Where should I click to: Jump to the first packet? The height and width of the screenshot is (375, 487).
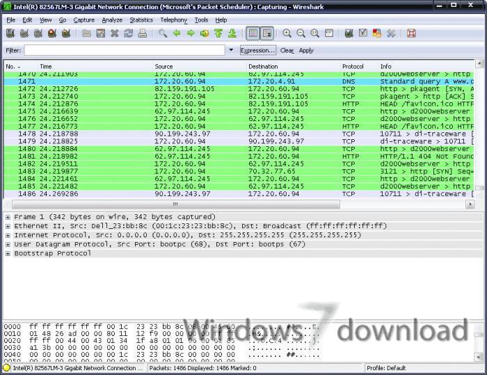pos(218,33)
